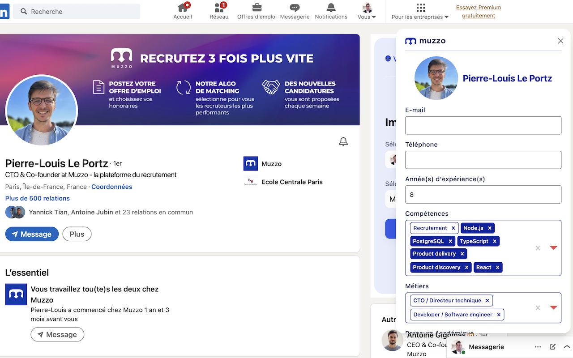Expand the Compétences dropdown arrow

[554, 248]
